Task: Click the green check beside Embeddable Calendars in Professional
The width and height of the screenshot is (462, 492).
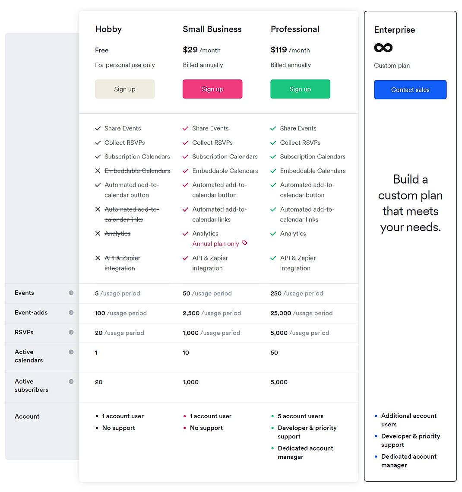Action: [273, 171]
